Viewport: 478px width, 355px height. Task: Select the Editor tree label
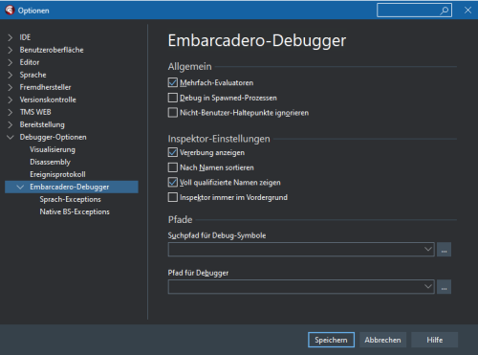(30, 62)
